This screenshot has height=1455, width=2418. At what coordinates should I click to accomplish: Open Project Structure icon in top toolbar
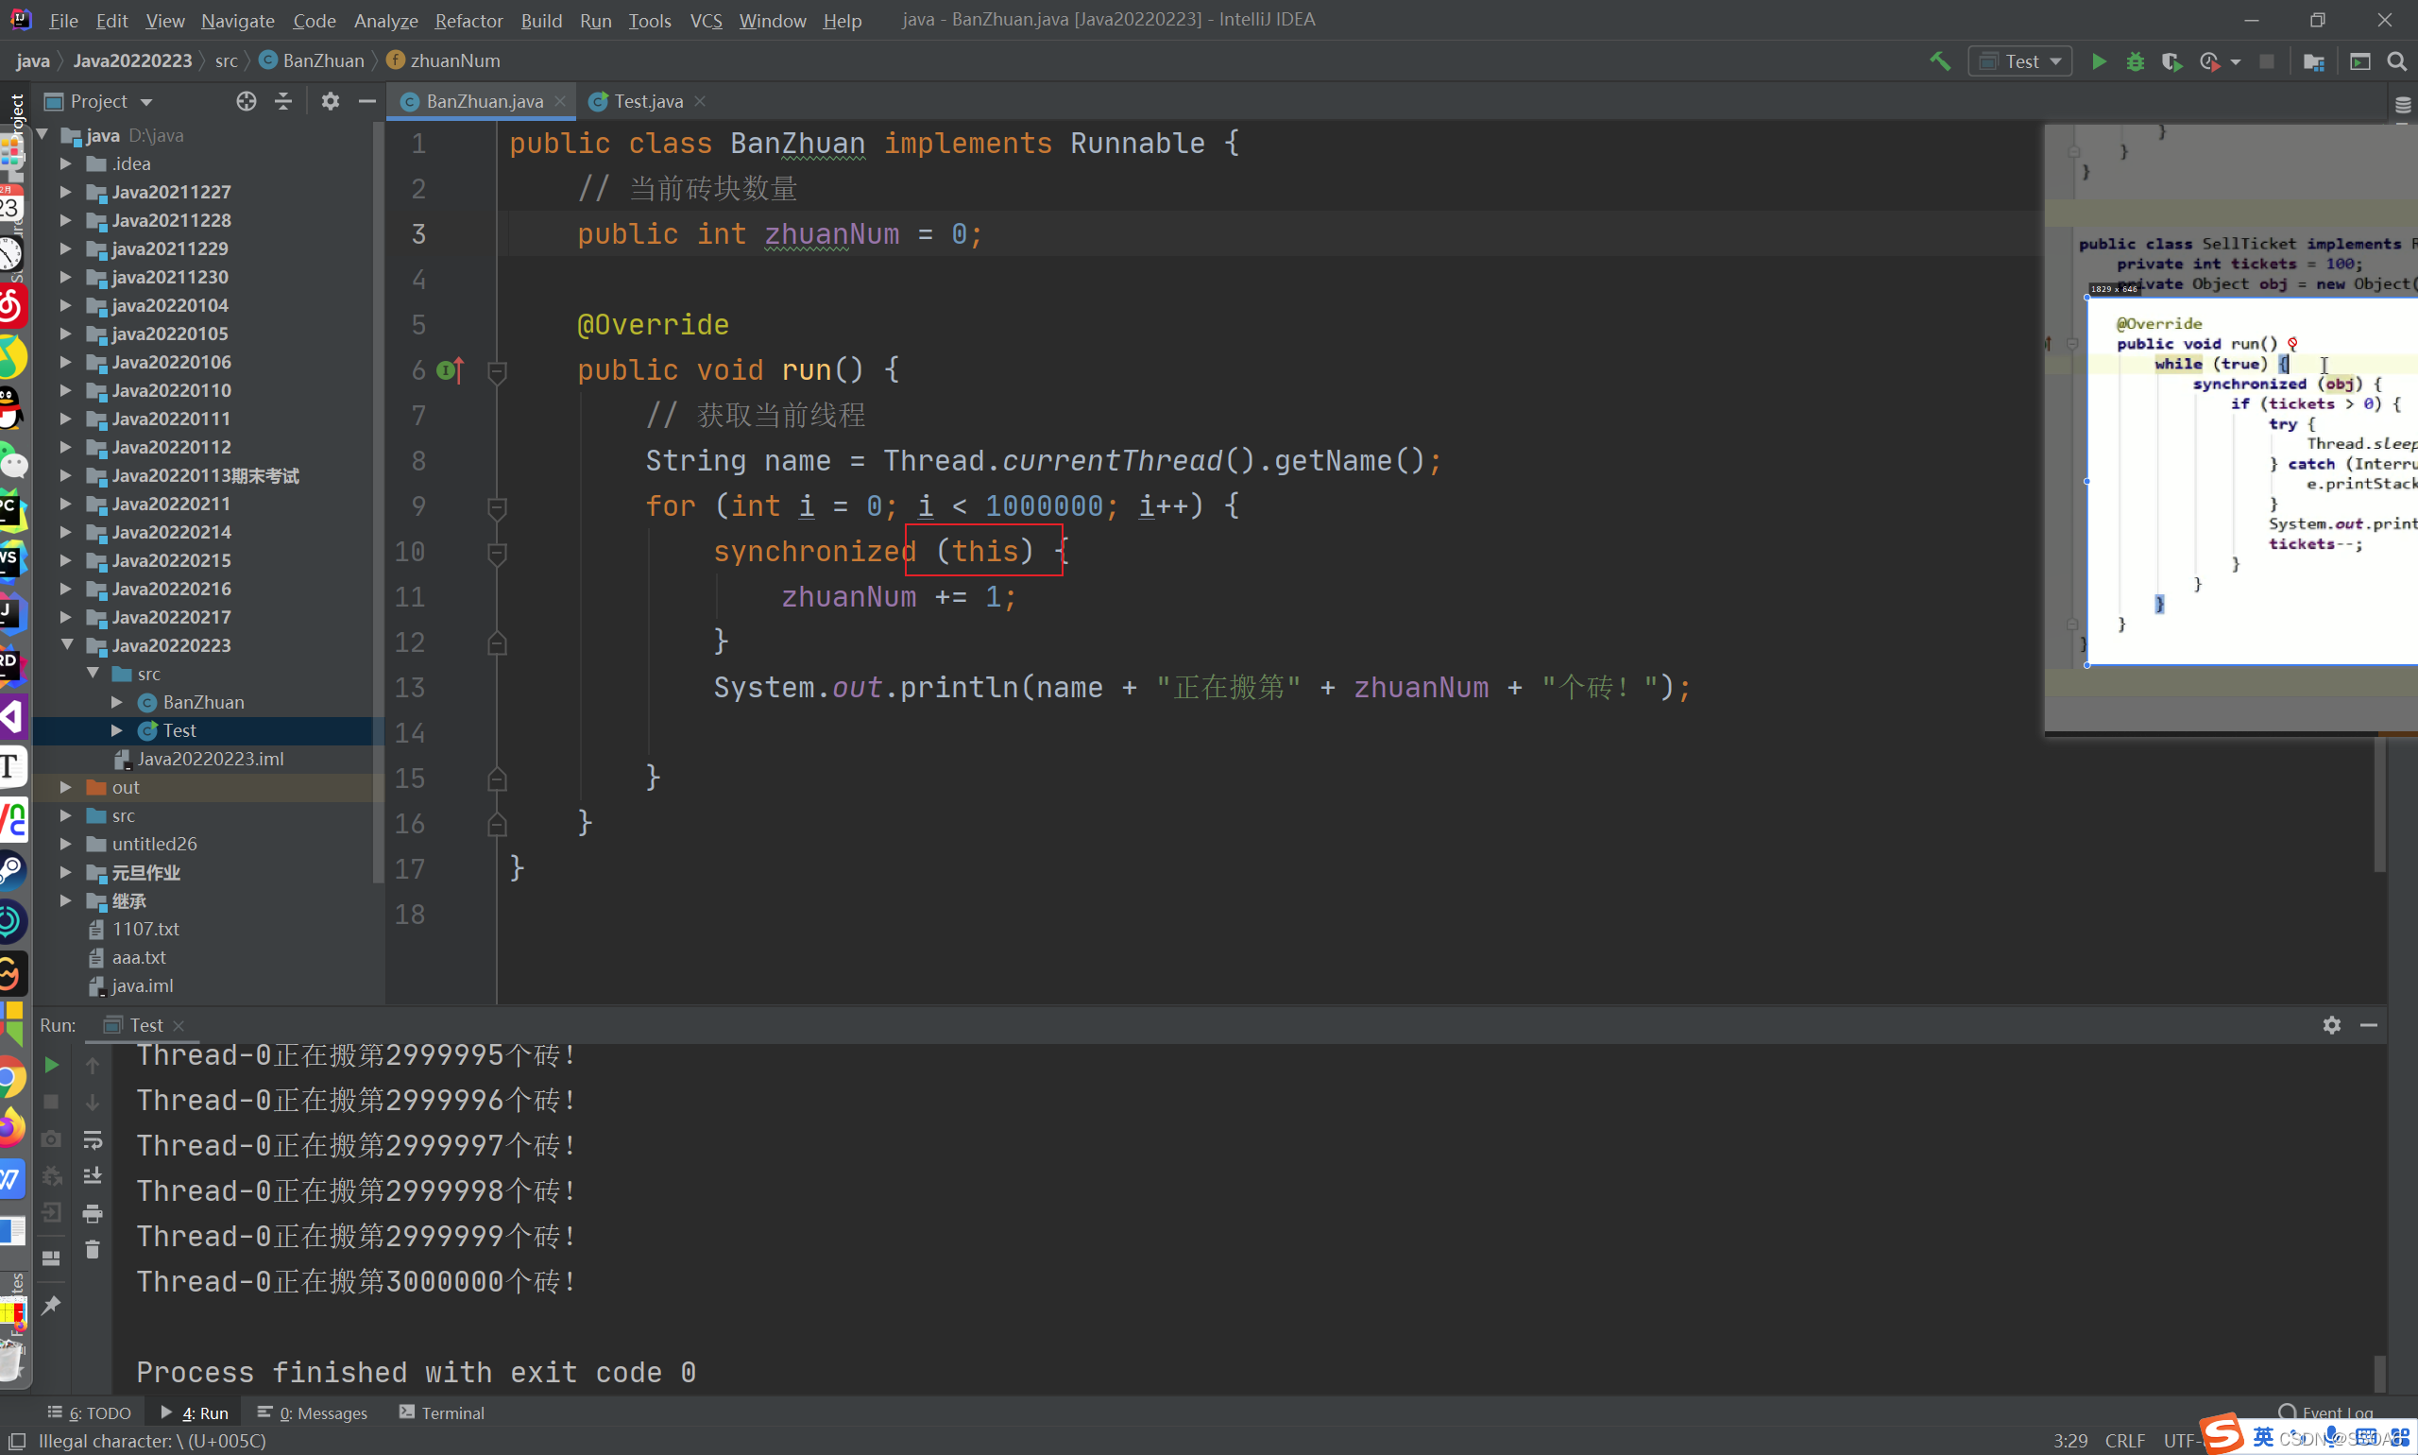click(x=2313, y=60)
